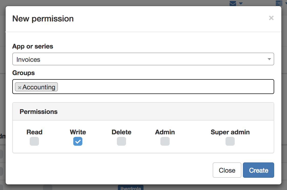This screenshot has height=190, width=287.
Task: Click the Permissions panel header
Action: [x=143, y=111]
